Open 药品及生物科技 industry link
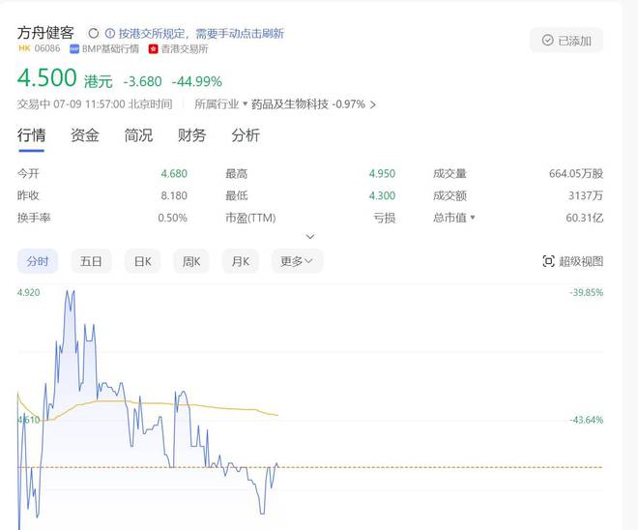The image size is (638, 530). click(290, 104)
